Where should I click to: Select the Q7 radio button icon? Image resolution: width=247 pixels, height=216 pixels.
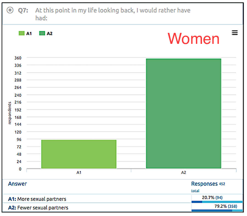click(x=10, y=10)
